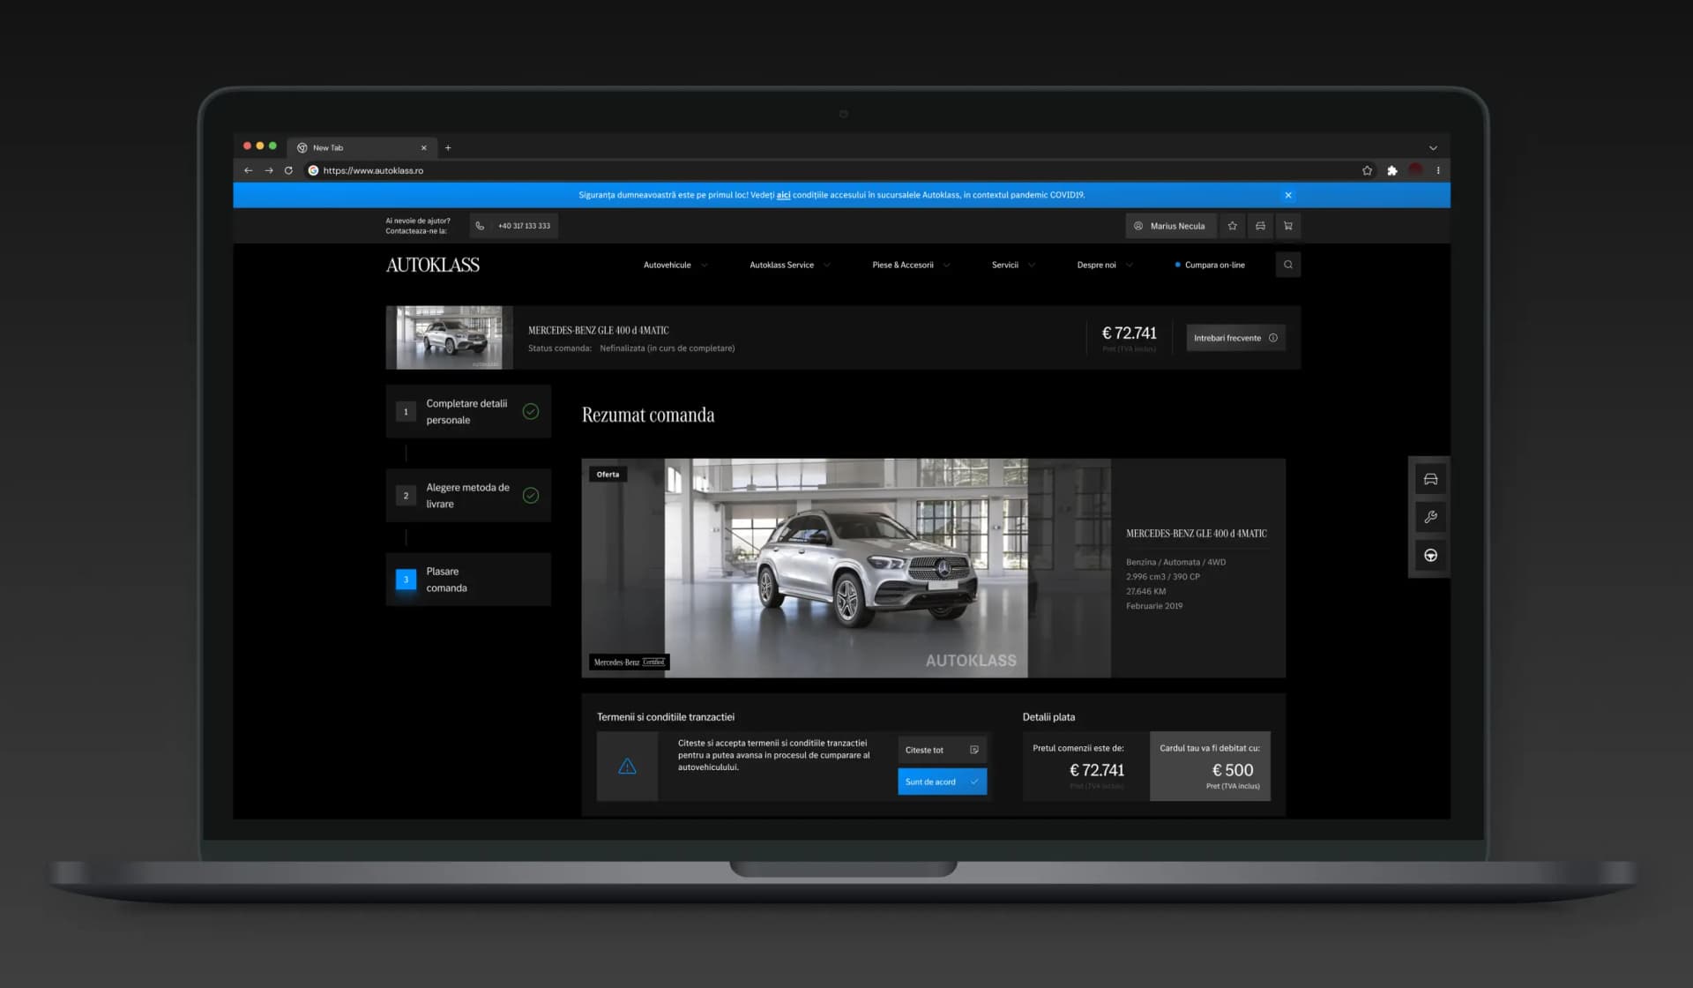
Task: Click 'Nefinalizata (in curs de completare)' status
Action: pos(668,348)
